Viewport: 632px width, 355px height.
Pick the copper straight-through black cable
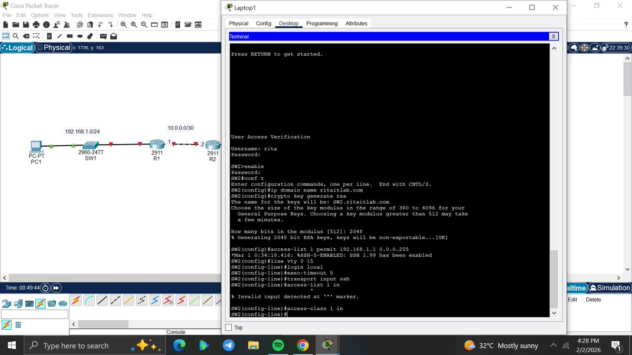click(102, 300)
